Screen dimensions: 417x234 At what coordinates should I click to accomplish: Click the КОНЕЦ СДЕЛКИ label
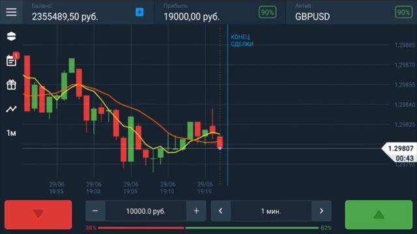tap(242, 40)
